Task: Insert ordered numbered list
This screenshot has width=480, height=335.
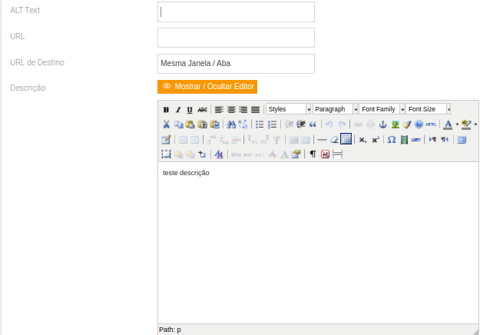Action: pos(272,124)
